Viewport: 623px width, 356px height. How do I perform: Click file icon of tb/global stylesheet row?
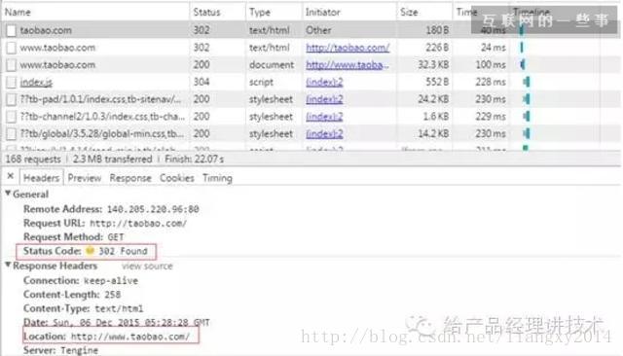[11, 134]
